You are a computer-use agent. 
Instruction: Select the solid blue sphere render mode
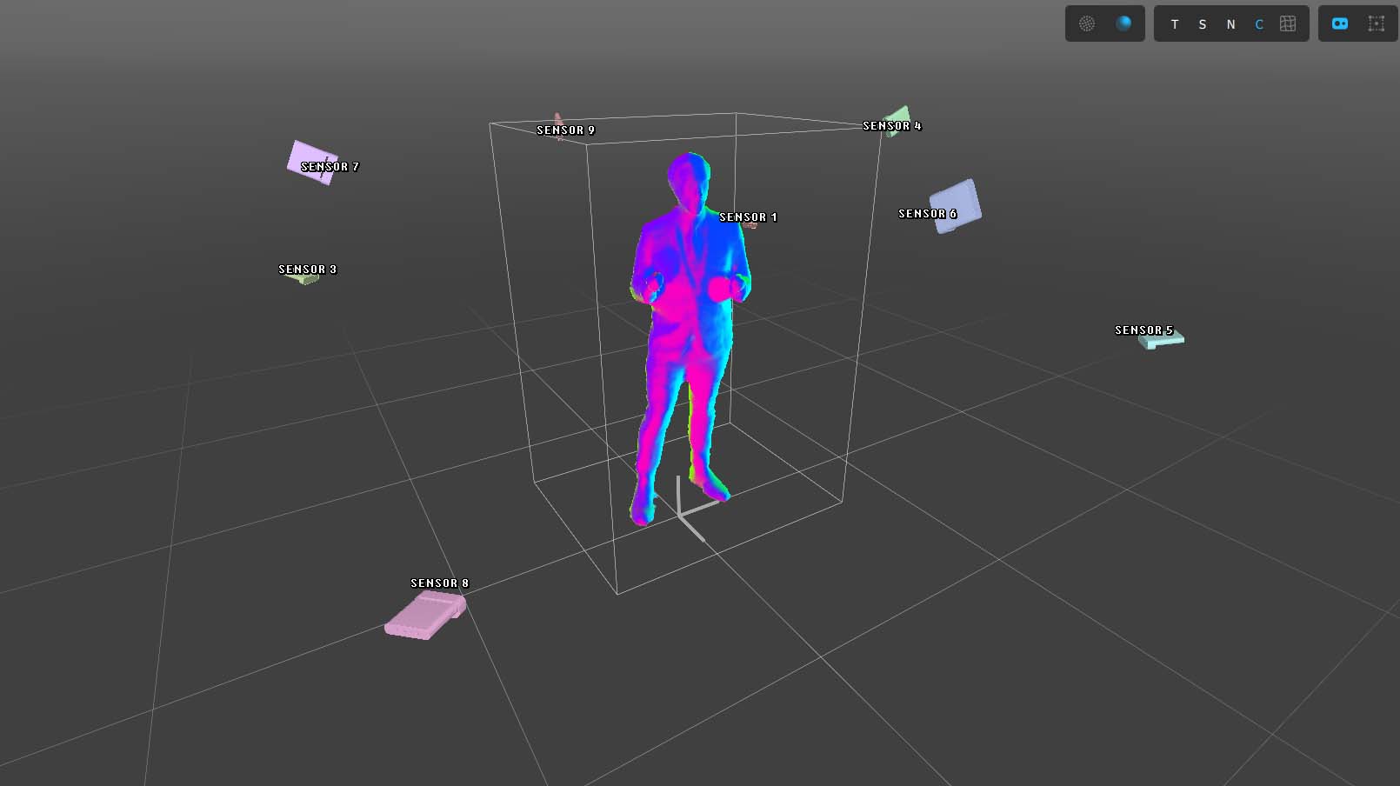pyautogui.click(x=1123, y=24)
